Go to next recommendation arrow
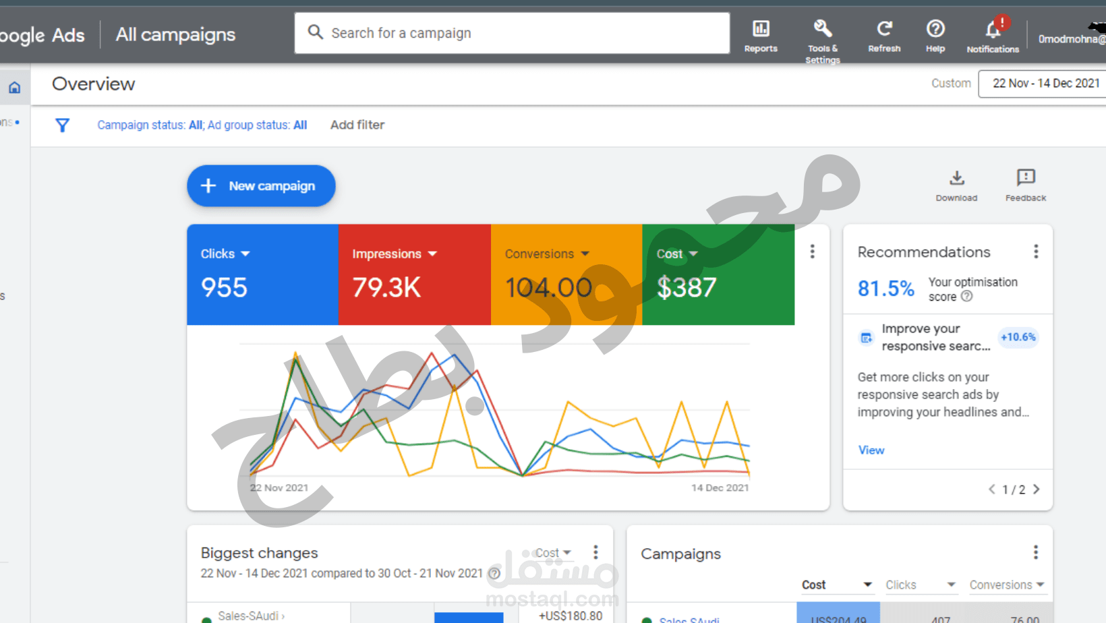This screenshot has width=1106, height=623. click(x=1037, y=489)
